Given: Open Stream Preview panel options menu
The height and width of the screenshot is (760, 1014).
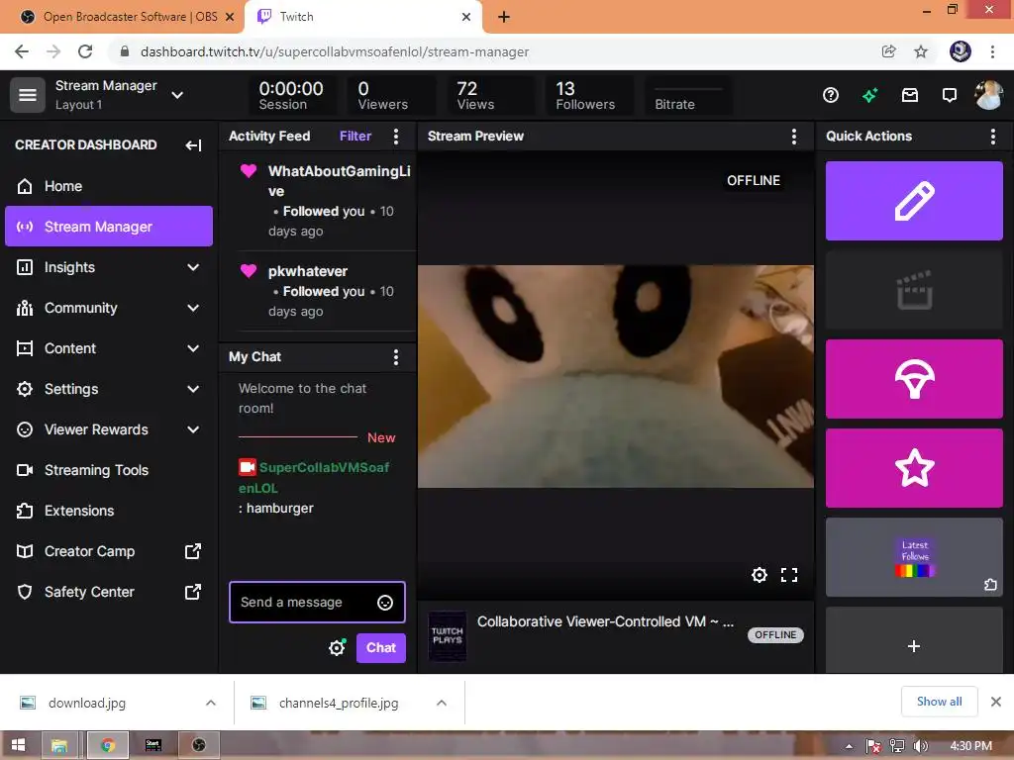Looking at the screenshot, I should 793,136.
